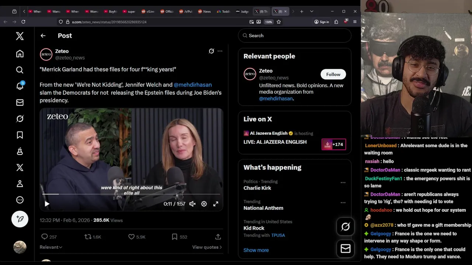List all tabs dropdown chevron
The width and height of the screenshot is (472, 265).
312,11
